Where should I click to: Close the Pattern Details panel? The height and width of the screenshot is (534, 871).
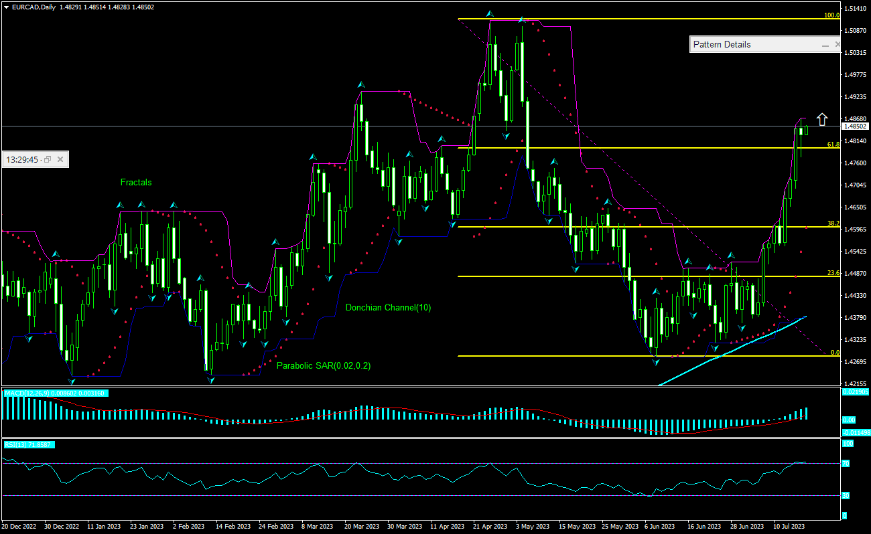(837, 45)
